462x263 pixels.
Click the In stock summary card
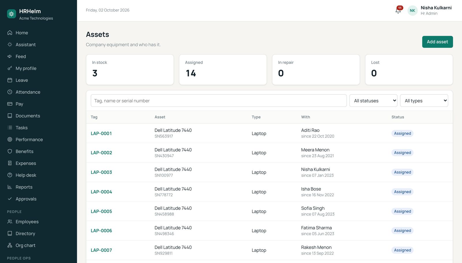tap(130, 70)
